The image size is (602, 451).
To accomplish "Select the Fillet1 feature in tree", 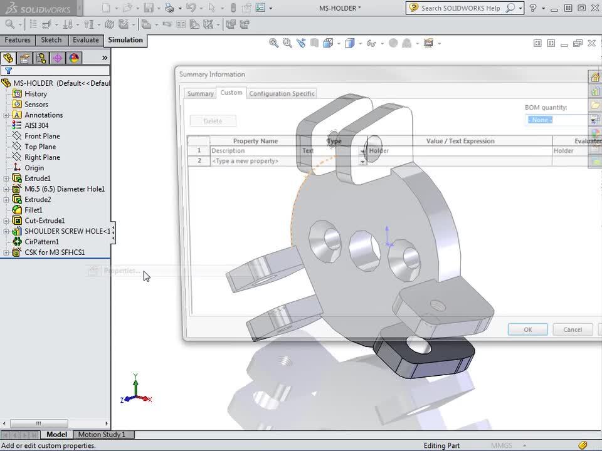I will click(33, 210).
